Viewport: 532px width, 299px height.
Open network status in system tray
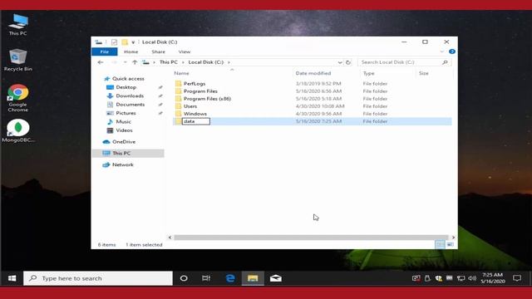tap(461, 278)
